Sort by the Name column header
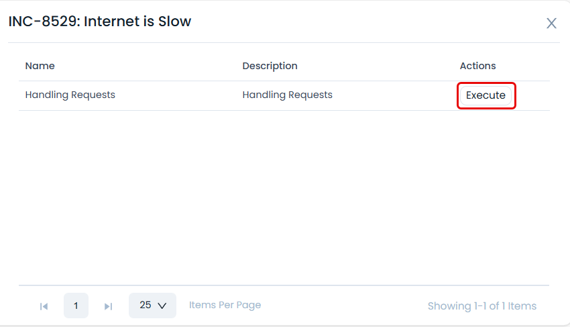 40,66
